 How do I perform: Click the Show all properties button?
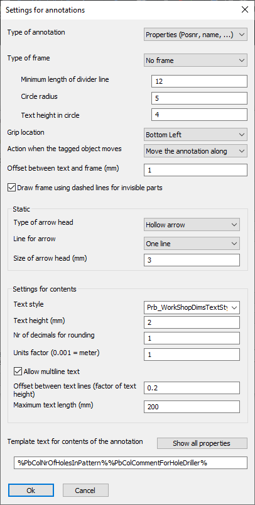pyautogui.click(x=202, y=443)
